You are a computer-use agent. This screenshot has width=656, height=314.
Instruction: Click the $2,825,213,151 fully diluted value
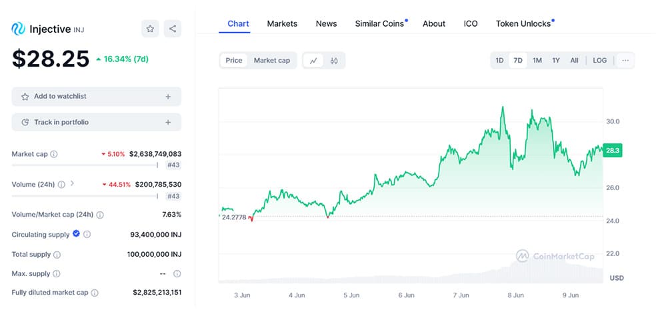(x=157, y=293)
